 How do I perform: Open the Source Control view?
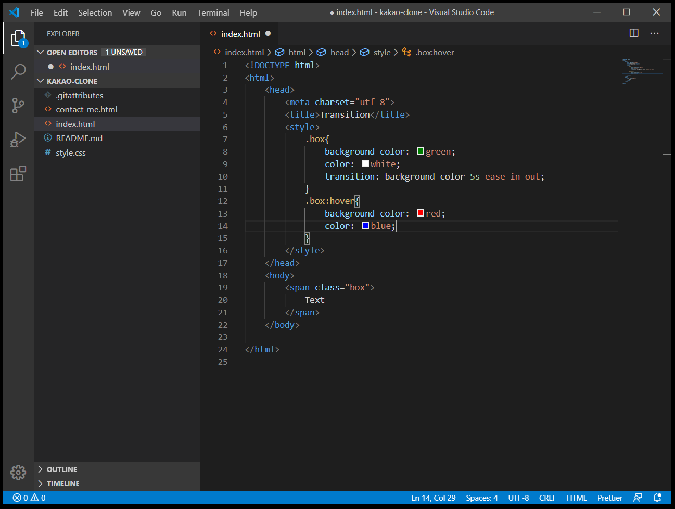[18, 106]
